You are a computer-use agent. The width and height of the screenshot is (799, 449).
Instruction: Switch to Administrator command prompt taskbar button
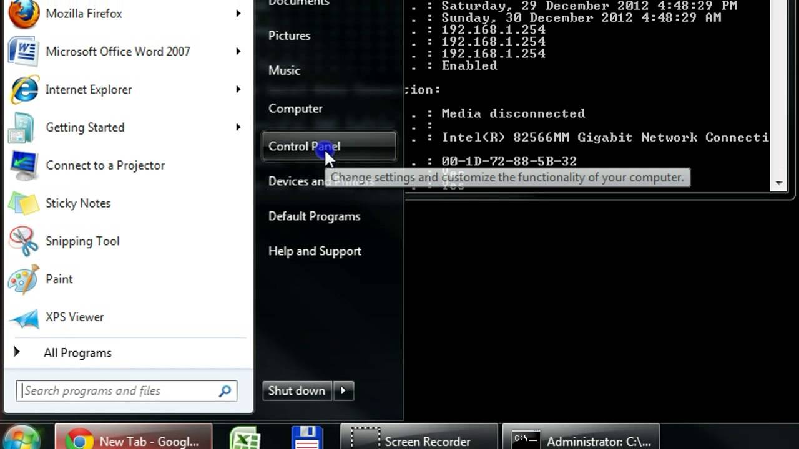[x=581, y=437]
